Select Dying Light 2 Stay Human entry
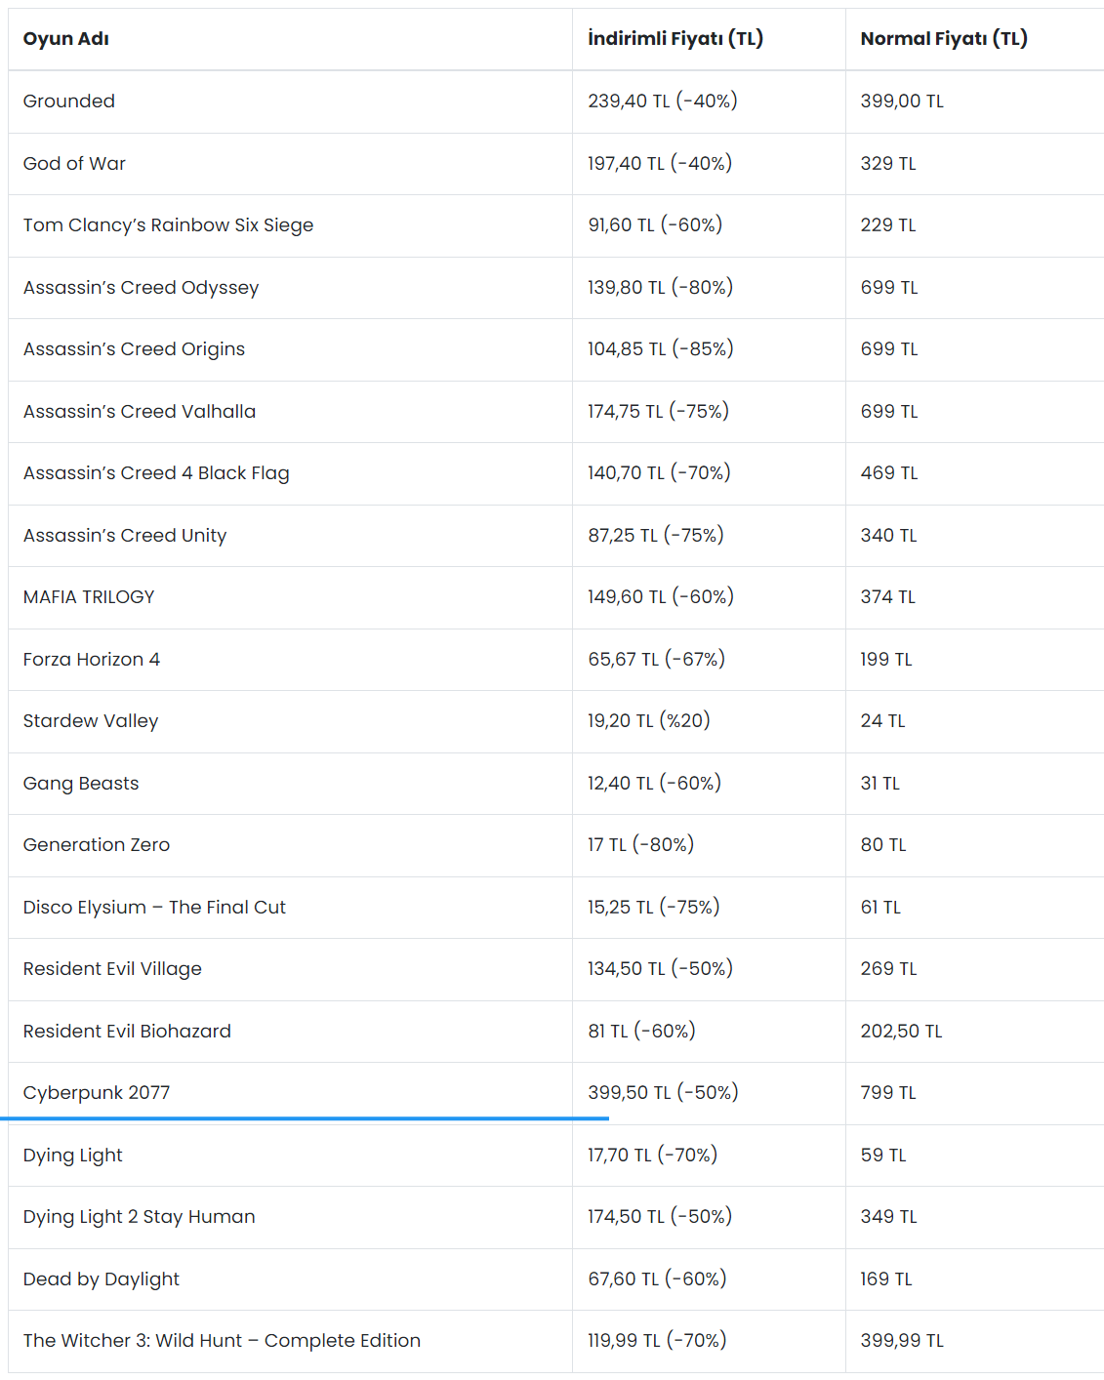The width and height of the screenshot is (1104, 1380). [x=140, y=1217]
